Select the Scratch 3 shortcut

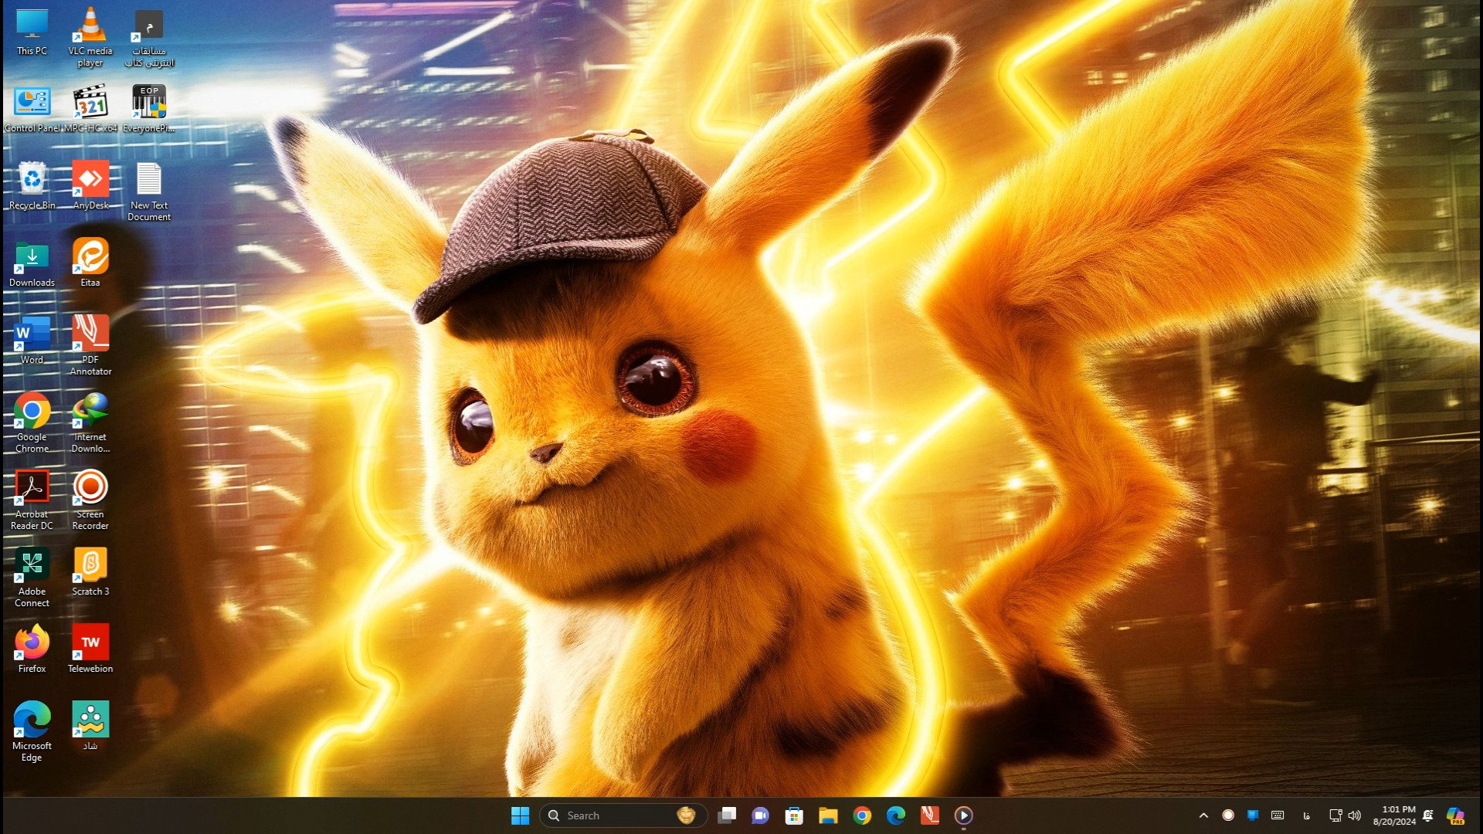coord(90,572)
